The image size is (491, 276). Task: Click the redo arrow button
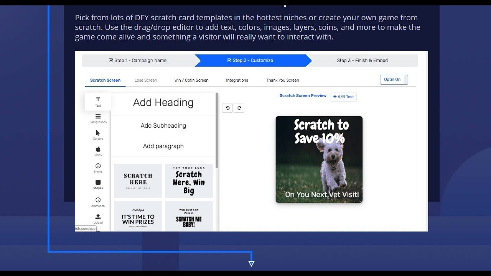point(239,108)
